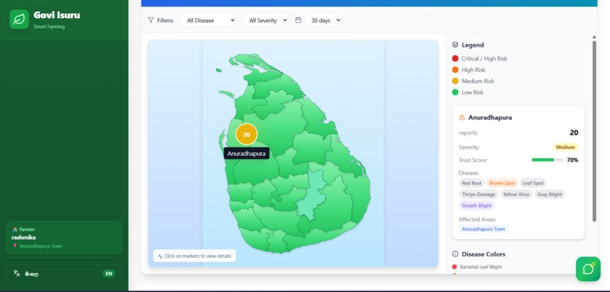Screen dimensions: 610x292
Task: Click the translate language icon
Action: coord(17,273)
